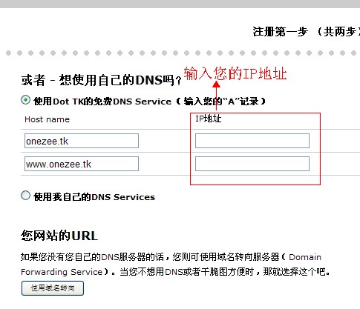Select the Dot TK free DNS Service radio button
The width and height of the screenshot is (360, 309).
pyautogui.click(x=25, y=100)
